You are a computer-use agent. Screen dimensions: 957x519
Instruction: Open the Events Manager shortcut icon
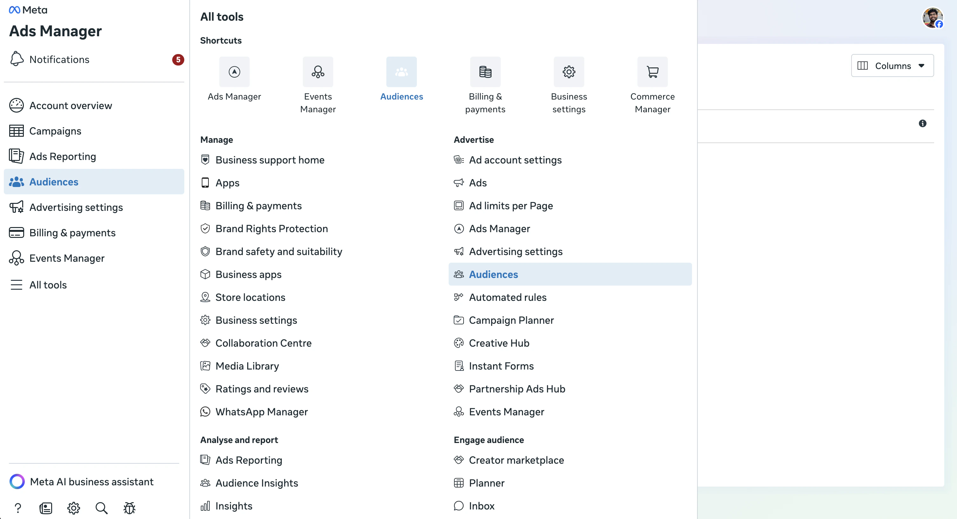[318, 71]
